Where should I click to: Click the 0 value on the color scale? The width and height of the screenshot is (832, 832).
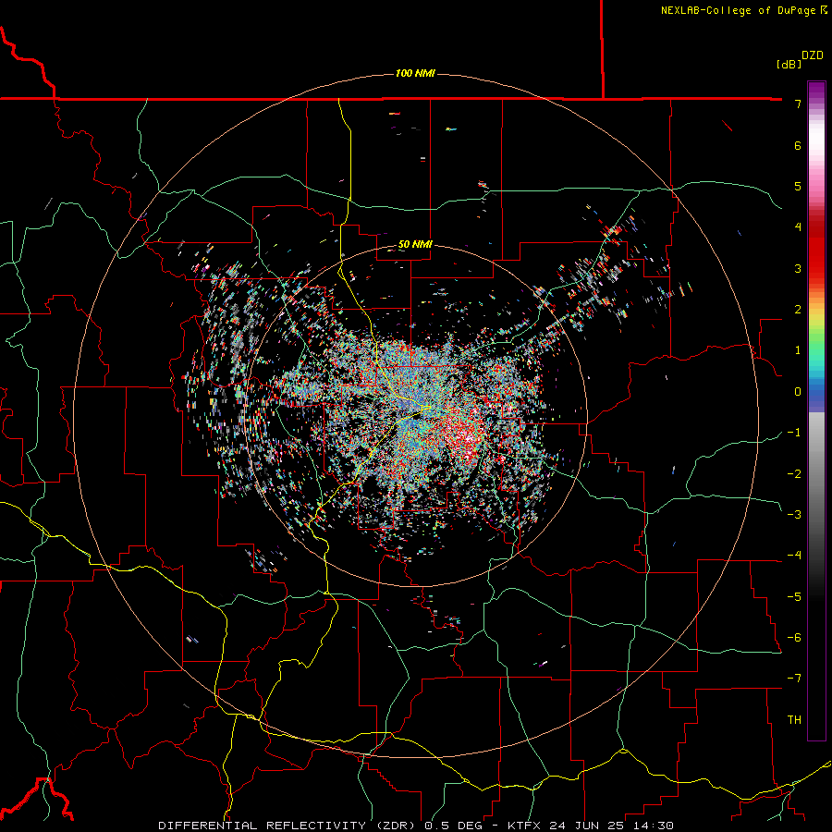(798, 392)
